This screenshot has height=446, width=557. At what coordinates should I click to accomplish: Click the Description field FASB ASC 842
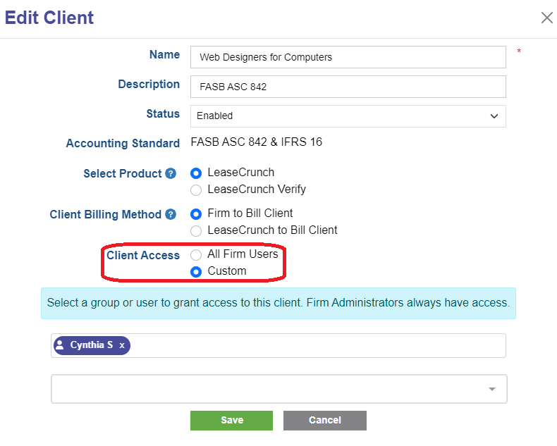coord(348,87)
